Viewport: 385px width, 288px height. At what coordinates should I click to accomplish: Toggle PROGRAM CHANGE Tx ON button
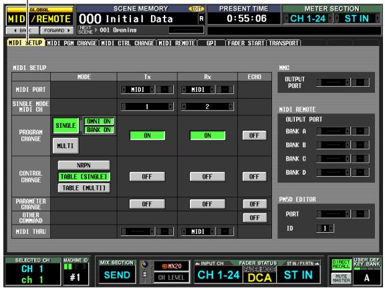[147, 135]
